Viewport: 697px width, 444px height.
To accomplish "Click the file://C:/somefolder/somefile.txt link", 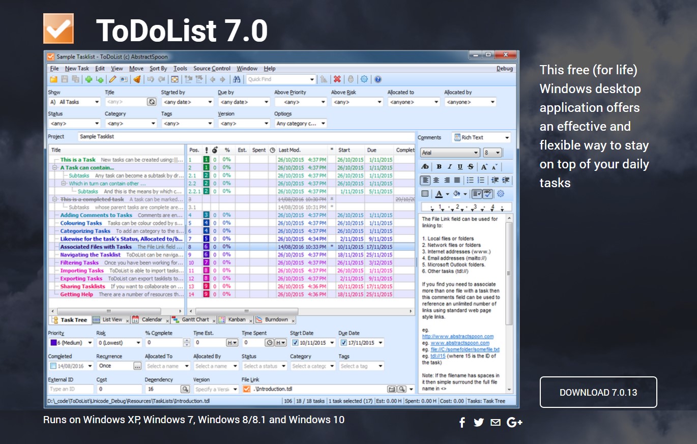I will click(x=465, y=350).
